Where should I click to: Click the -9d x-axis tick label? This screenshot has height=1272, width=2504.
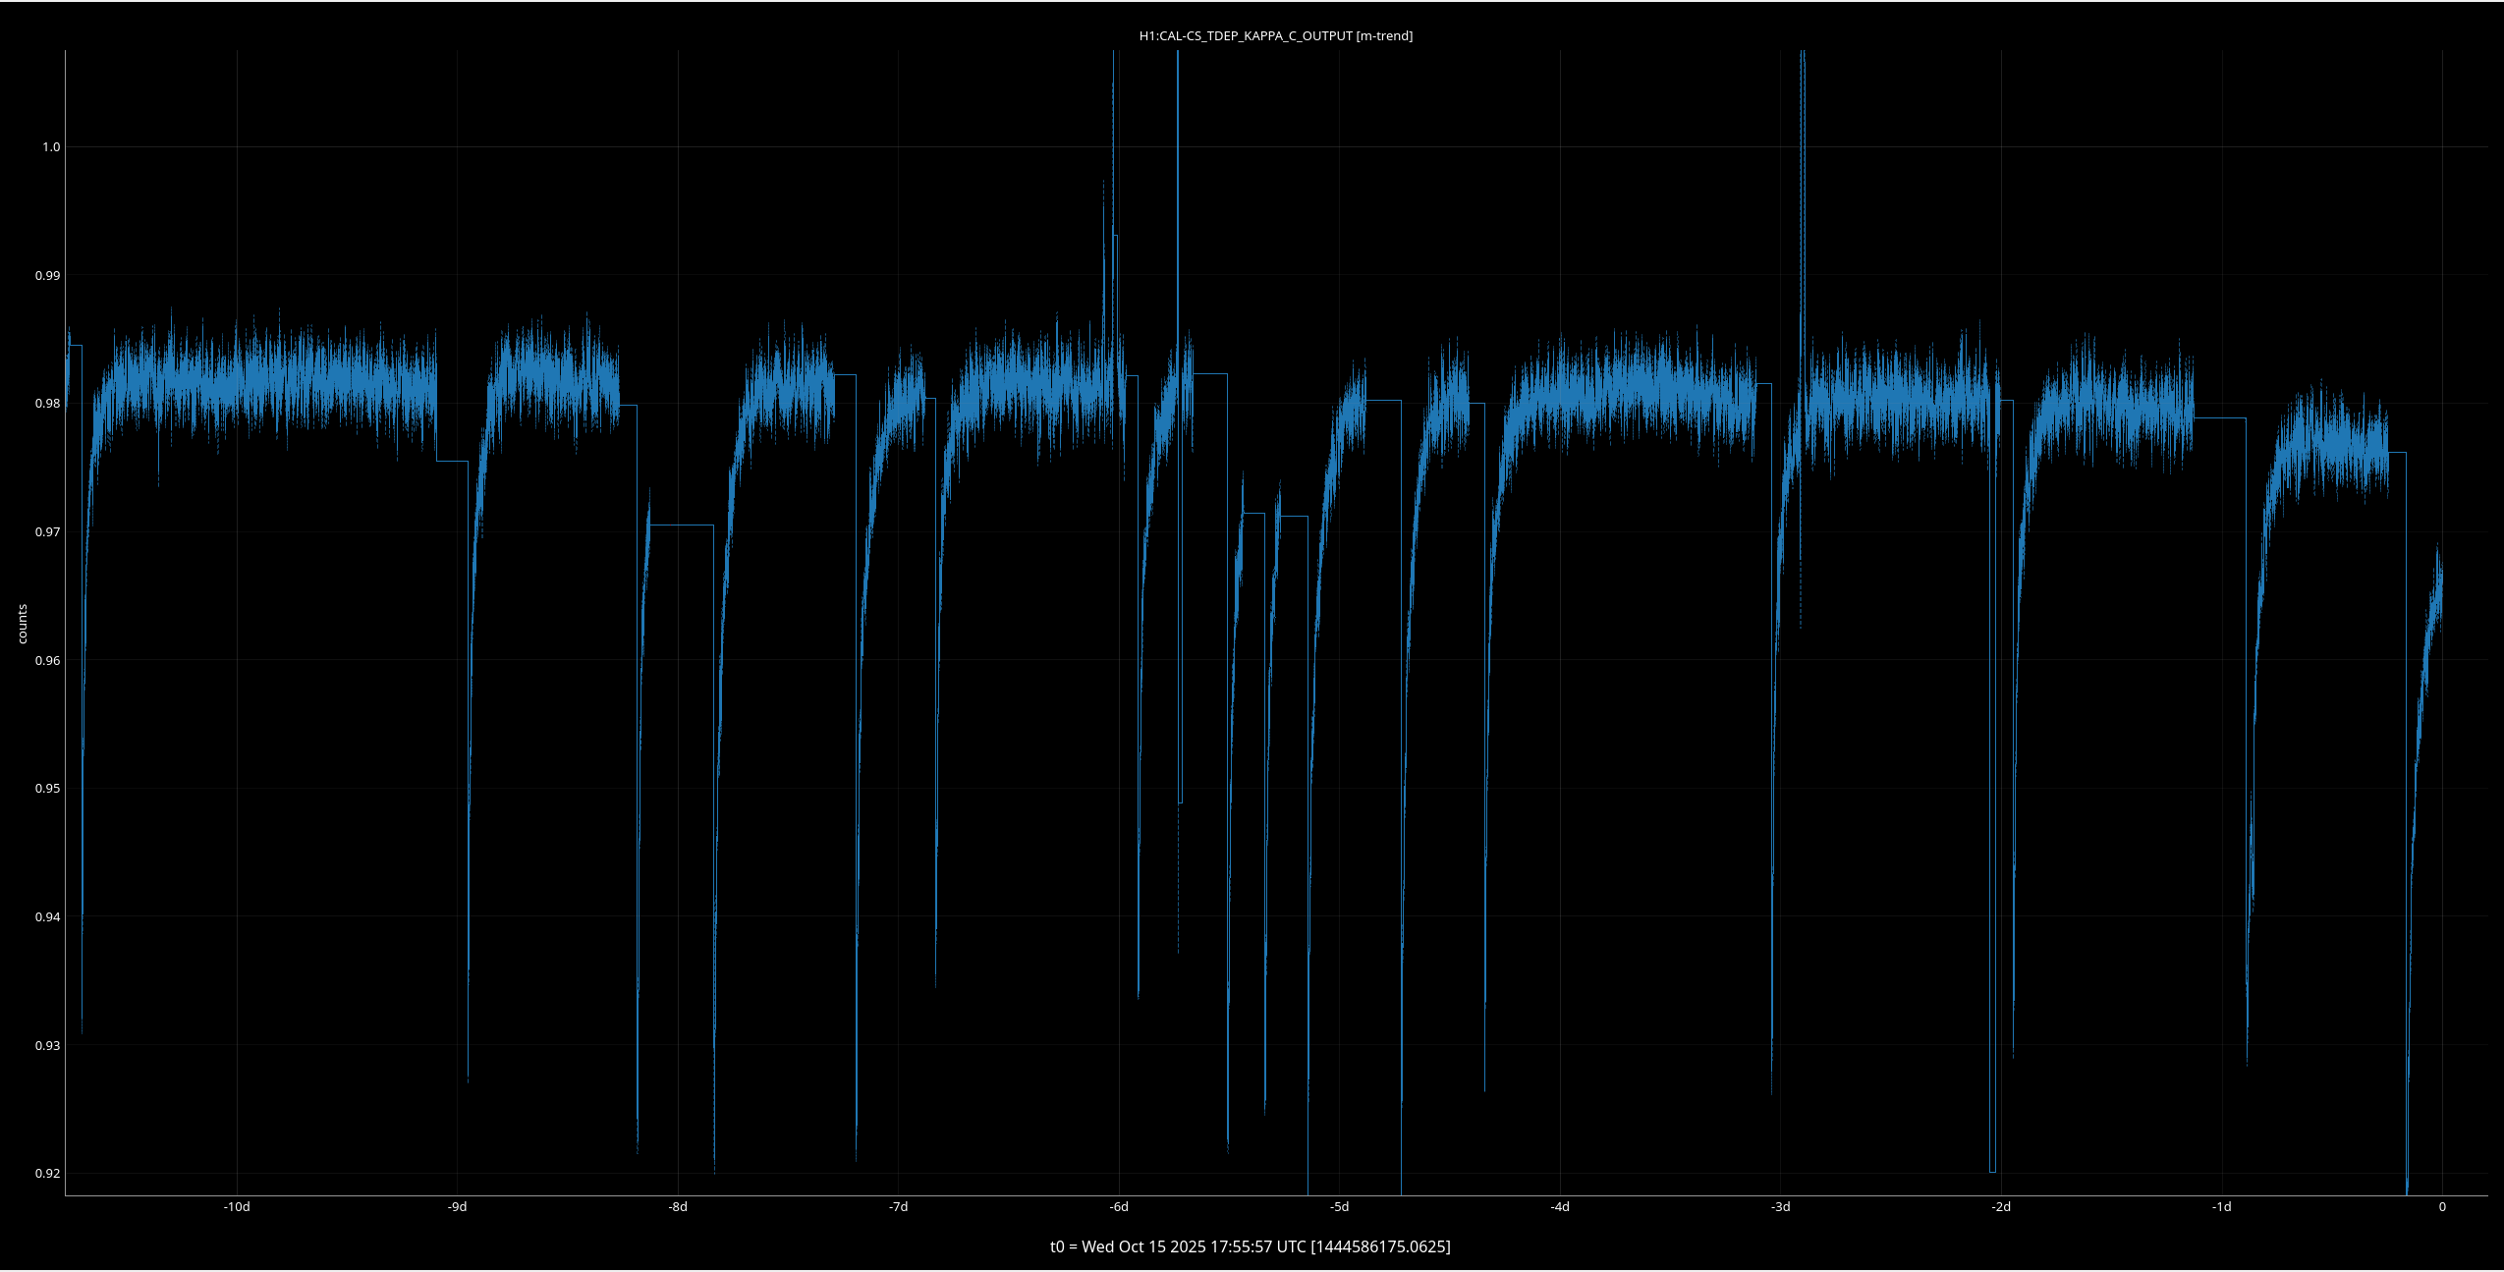pos(457,1207)
